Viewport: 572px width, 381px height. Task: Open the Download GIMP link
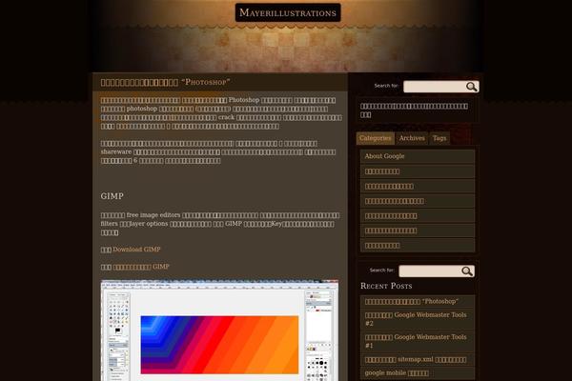click(x=136, y=250)
